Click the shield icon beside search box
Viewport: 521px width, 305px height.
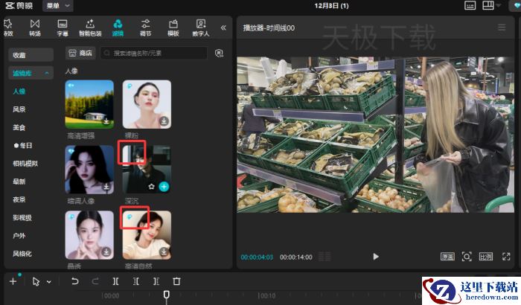click(219, 53)
